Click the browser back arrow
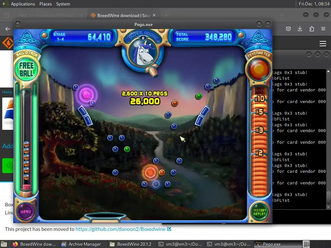 (8, 29)
